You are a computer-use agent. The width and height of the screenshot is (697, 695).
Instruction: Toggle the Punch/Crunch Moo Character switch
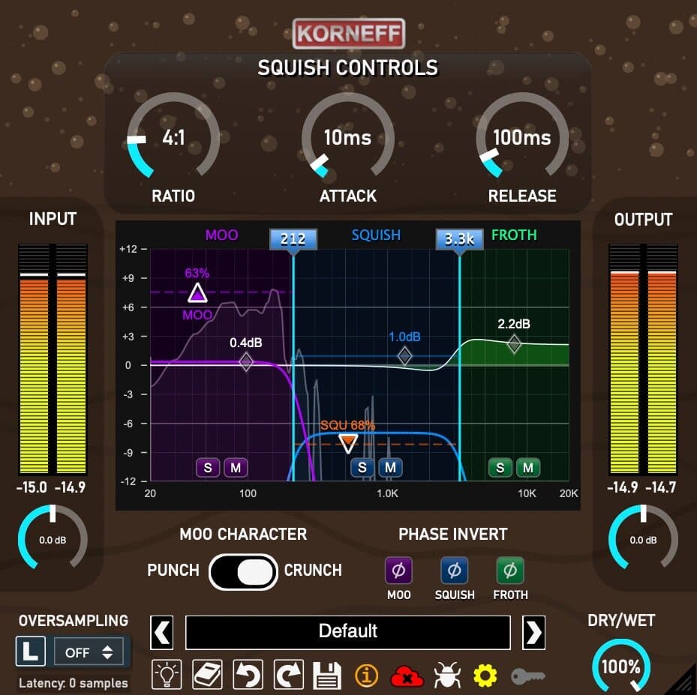coord(244,572)
